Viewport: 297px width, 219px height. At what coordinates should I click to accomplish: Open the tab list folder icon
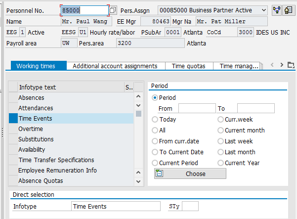(x=291, y=65)
